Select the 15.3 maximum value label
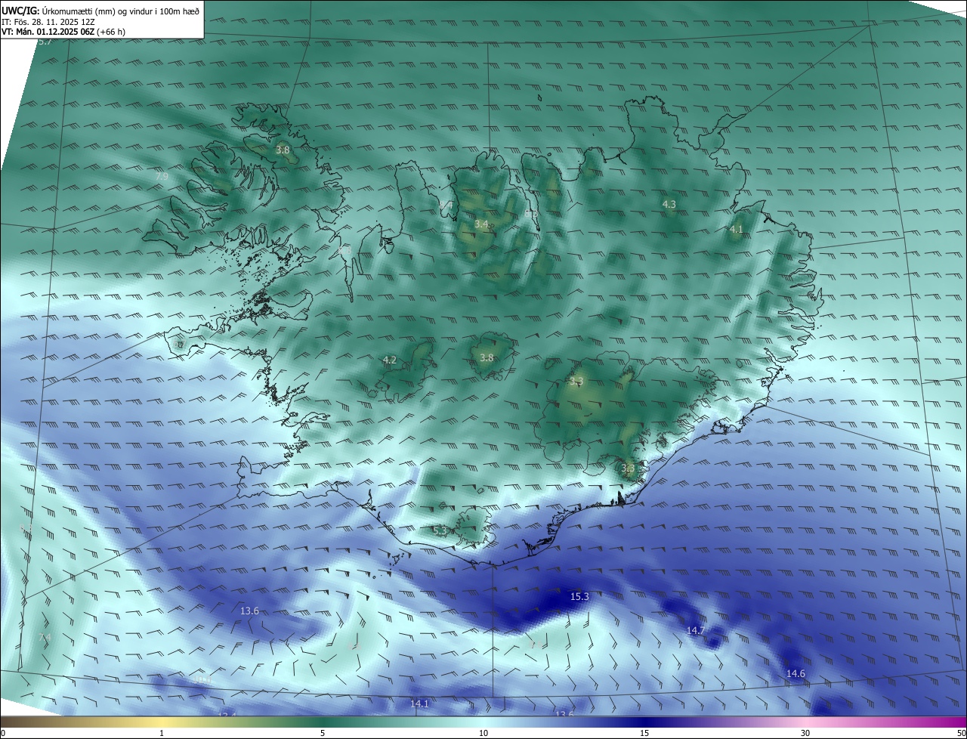The width and height of the screenshot is (967, 739). [x=579, y=597]
